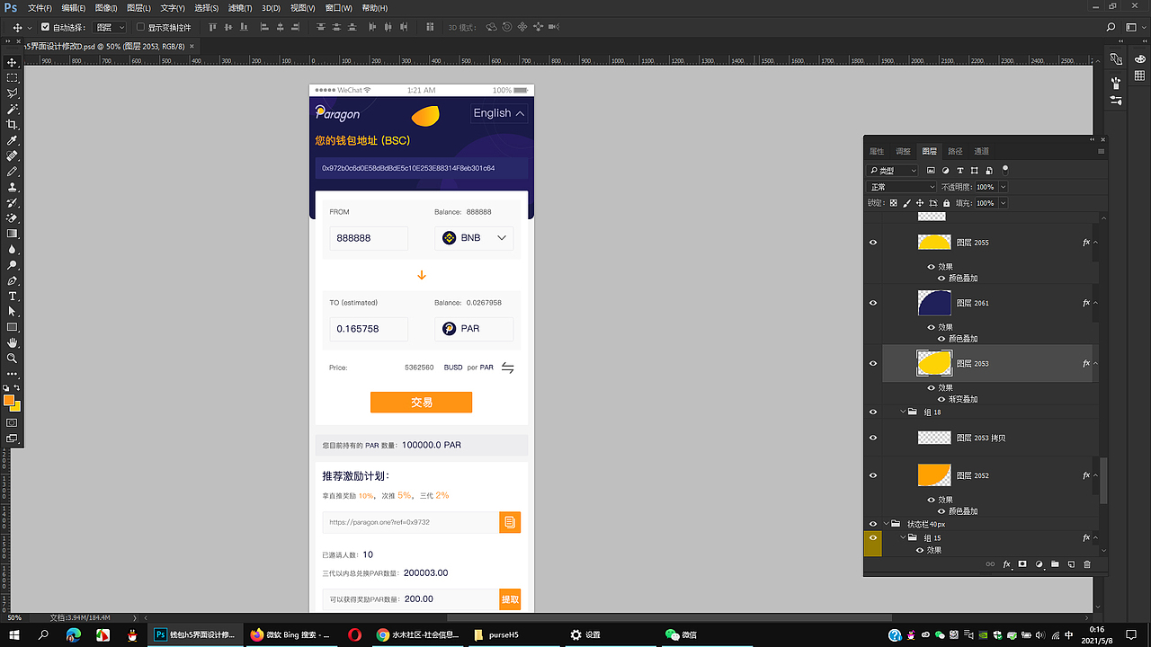Viewport: 1151px width, 647px height.
Task: Hide layer 图层 2053
Action: [873, 363]
